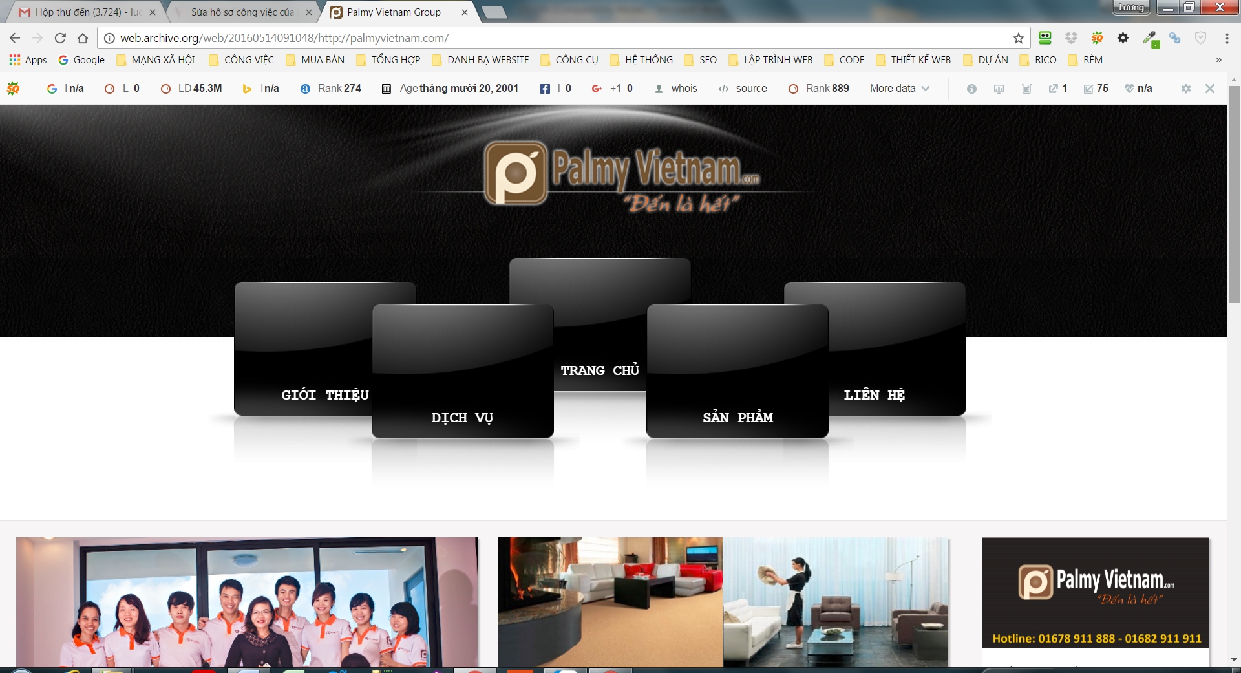
Task: Go to the browser Home page
Action: click(x=83, y=38)
